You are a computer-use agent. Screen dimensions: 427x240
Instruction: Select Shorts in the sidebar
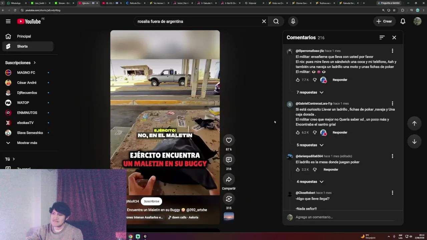pyautogui.click(x=28, y=46)
